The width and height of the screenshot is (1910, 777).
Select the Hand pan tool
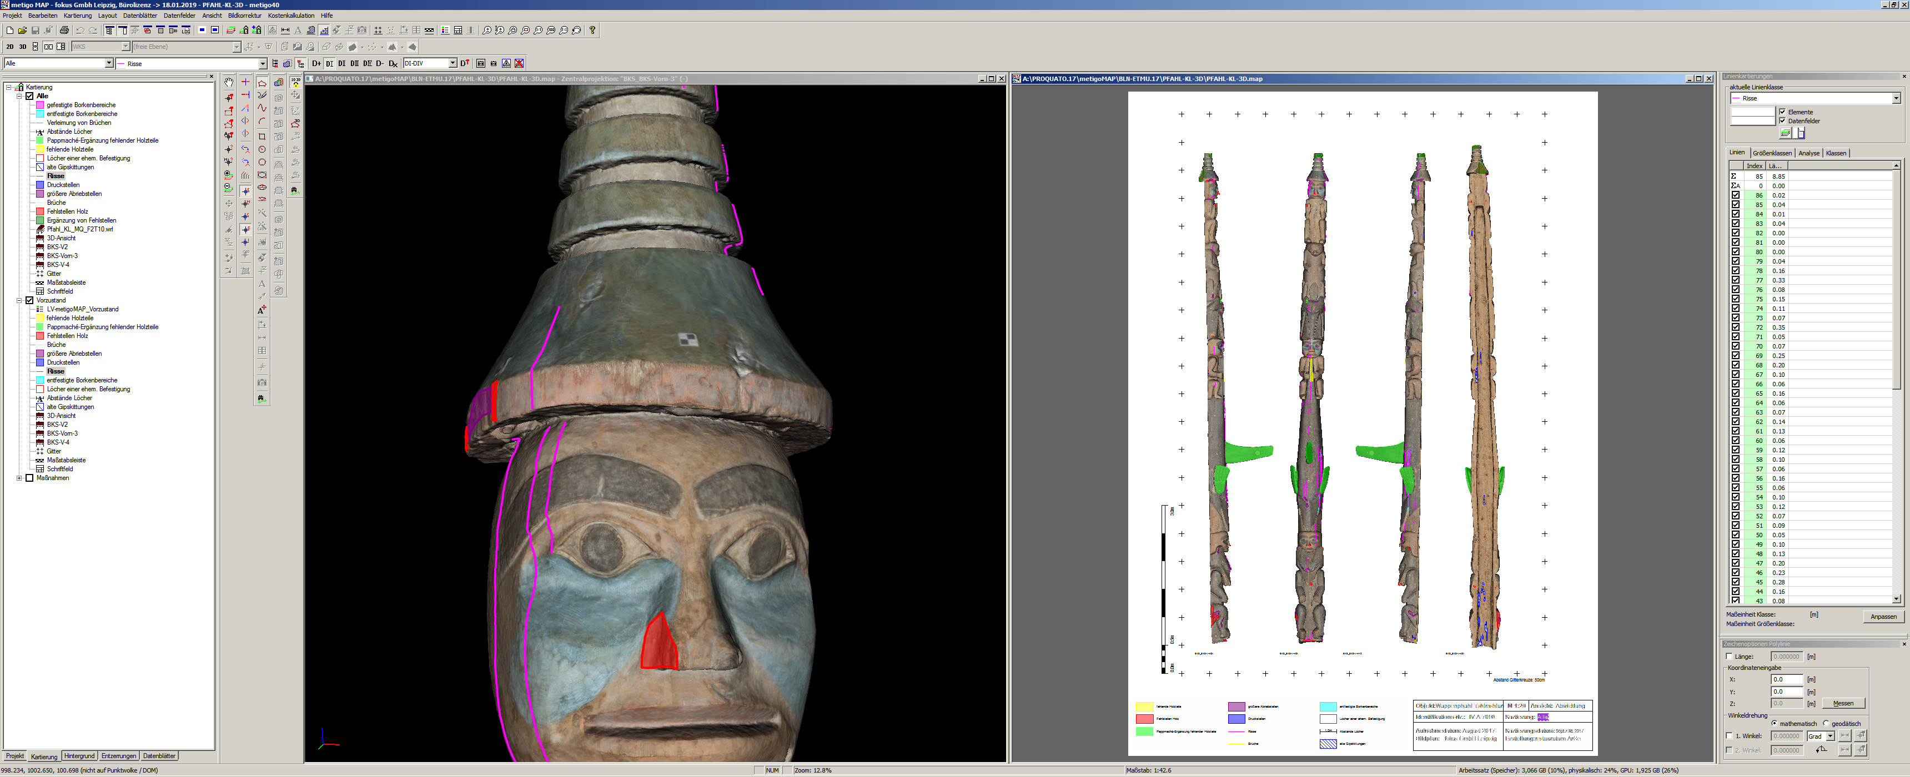pos(229,82)
